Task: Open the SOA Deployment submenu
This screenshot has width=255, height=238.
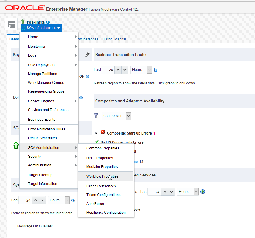Action: click(x=49, y=65)
